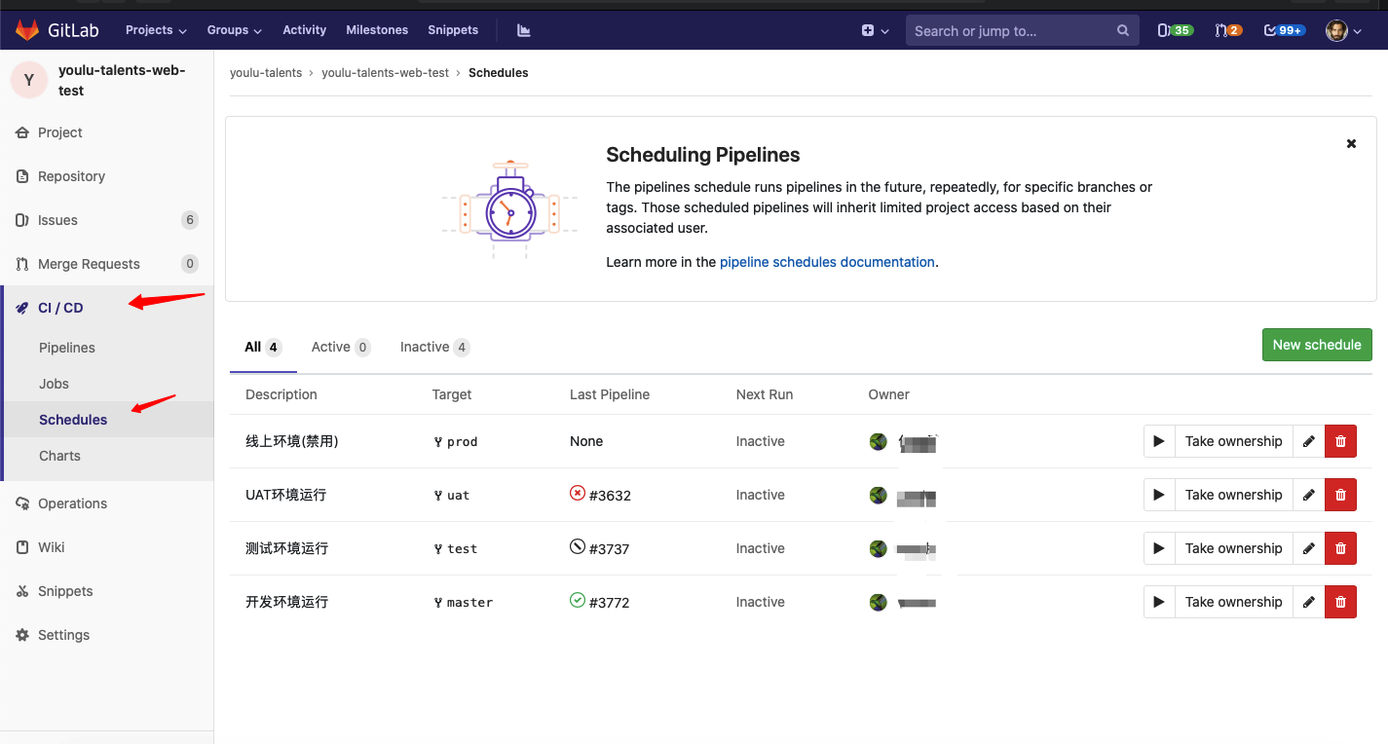Open merge requests icon in top navbar
The width and height of the screenshot is (1388, 744).
(1227, 30)
